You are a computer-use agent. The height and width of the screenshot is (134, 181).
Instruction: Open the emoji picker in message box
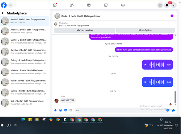tap(168, 110)
